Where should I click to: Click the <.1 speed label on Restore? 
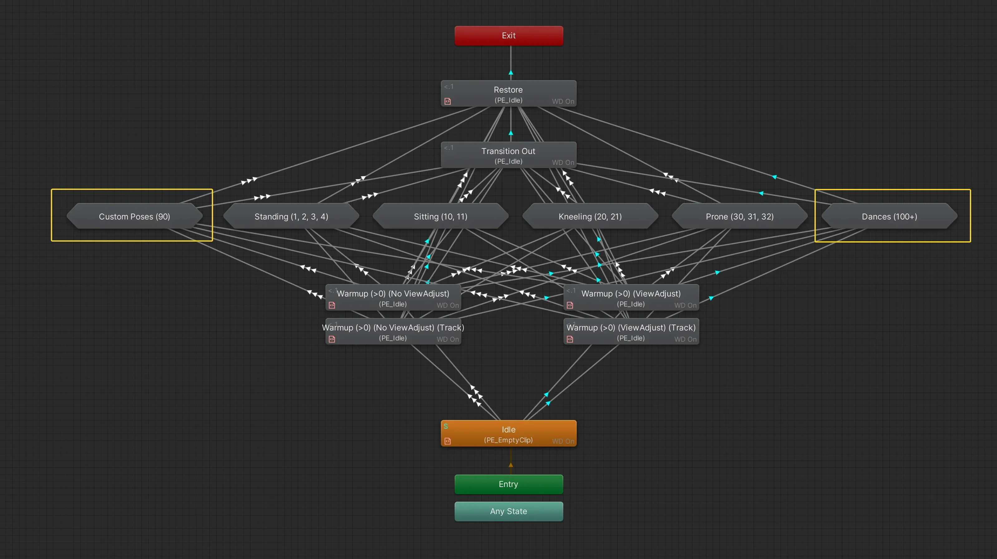point(448,87)
